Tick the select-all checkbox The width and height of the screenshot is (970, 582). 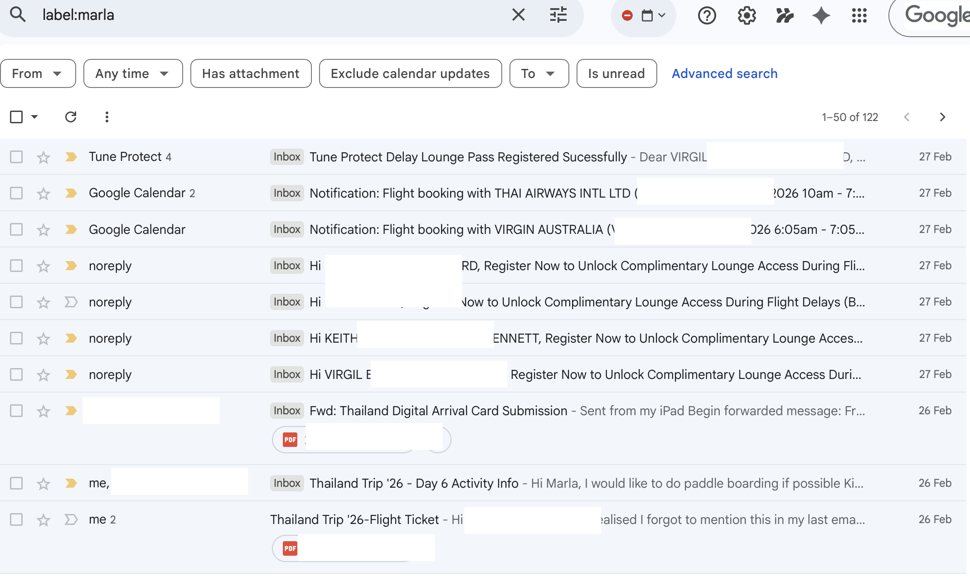coord(16,117)
